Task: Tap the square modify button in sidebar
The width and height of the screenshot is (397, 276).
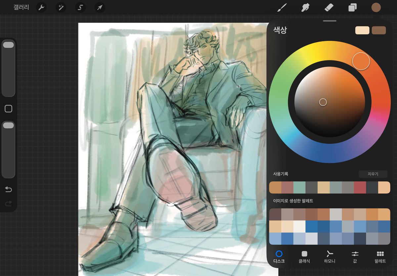Action: (8, 109)
